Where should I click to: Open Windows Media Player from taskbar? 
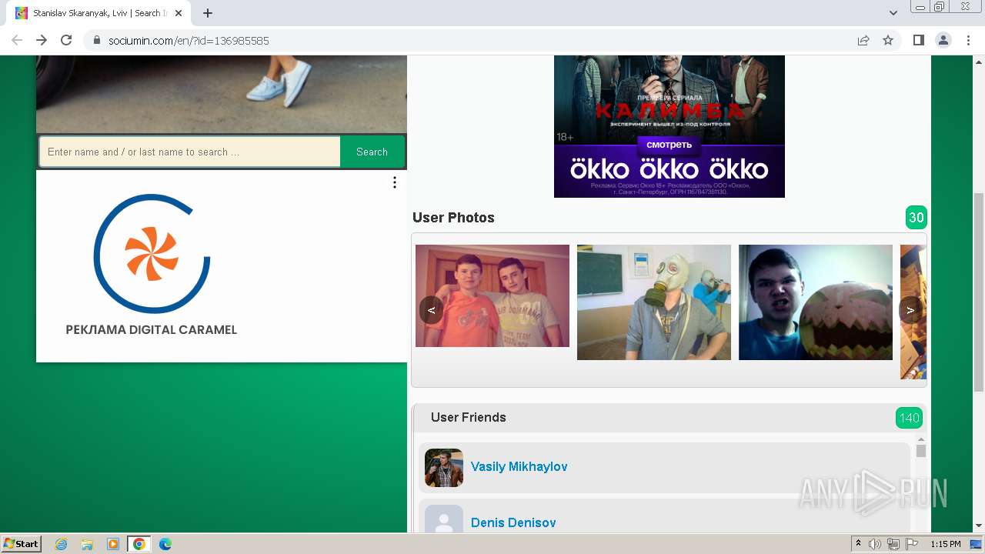(112, 544)
